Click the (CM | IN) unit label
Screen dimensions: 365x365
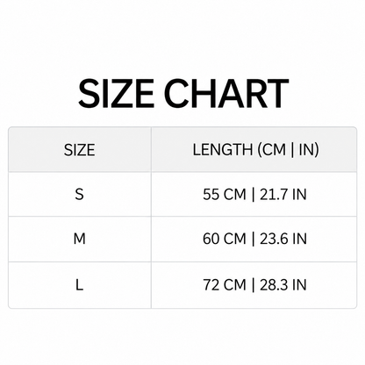288,150
